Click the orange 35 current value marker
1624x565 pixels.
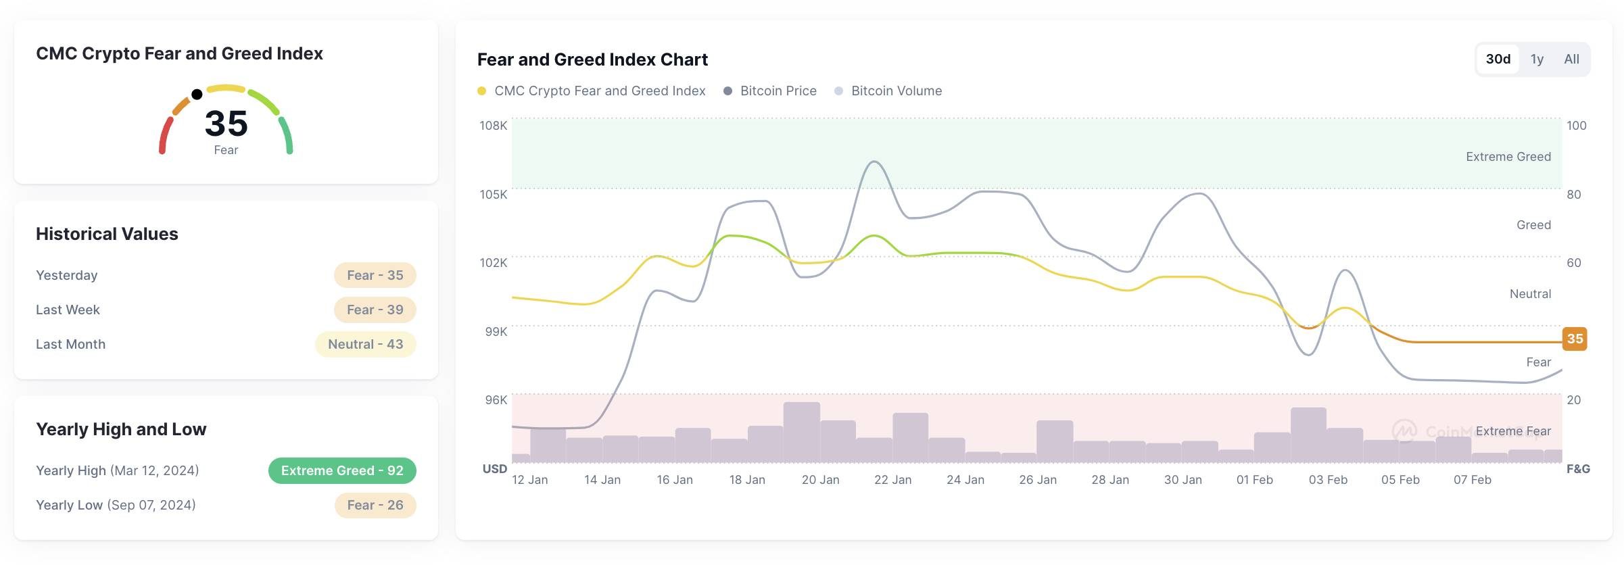coord(1575,339)
